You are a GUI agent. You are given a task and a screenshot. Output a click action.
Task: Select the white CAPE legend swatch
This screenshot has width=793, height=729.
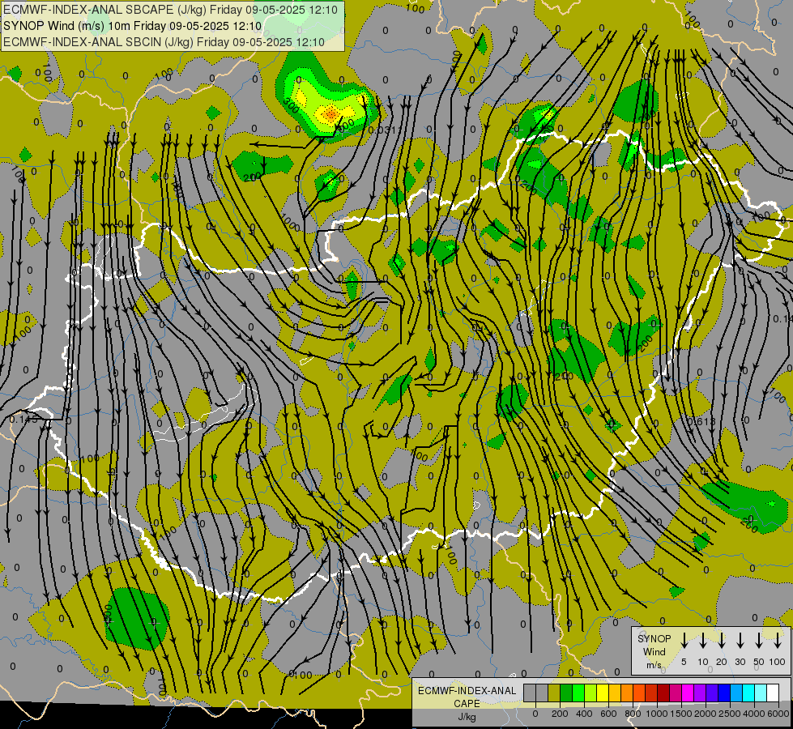[774, 693]
